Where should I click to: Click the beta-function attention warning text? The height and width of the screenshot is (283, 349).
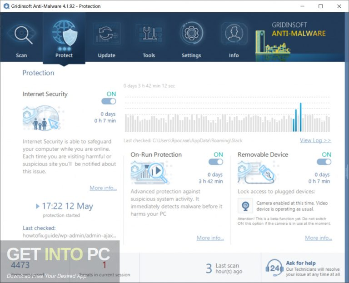(x=284, y=221)
